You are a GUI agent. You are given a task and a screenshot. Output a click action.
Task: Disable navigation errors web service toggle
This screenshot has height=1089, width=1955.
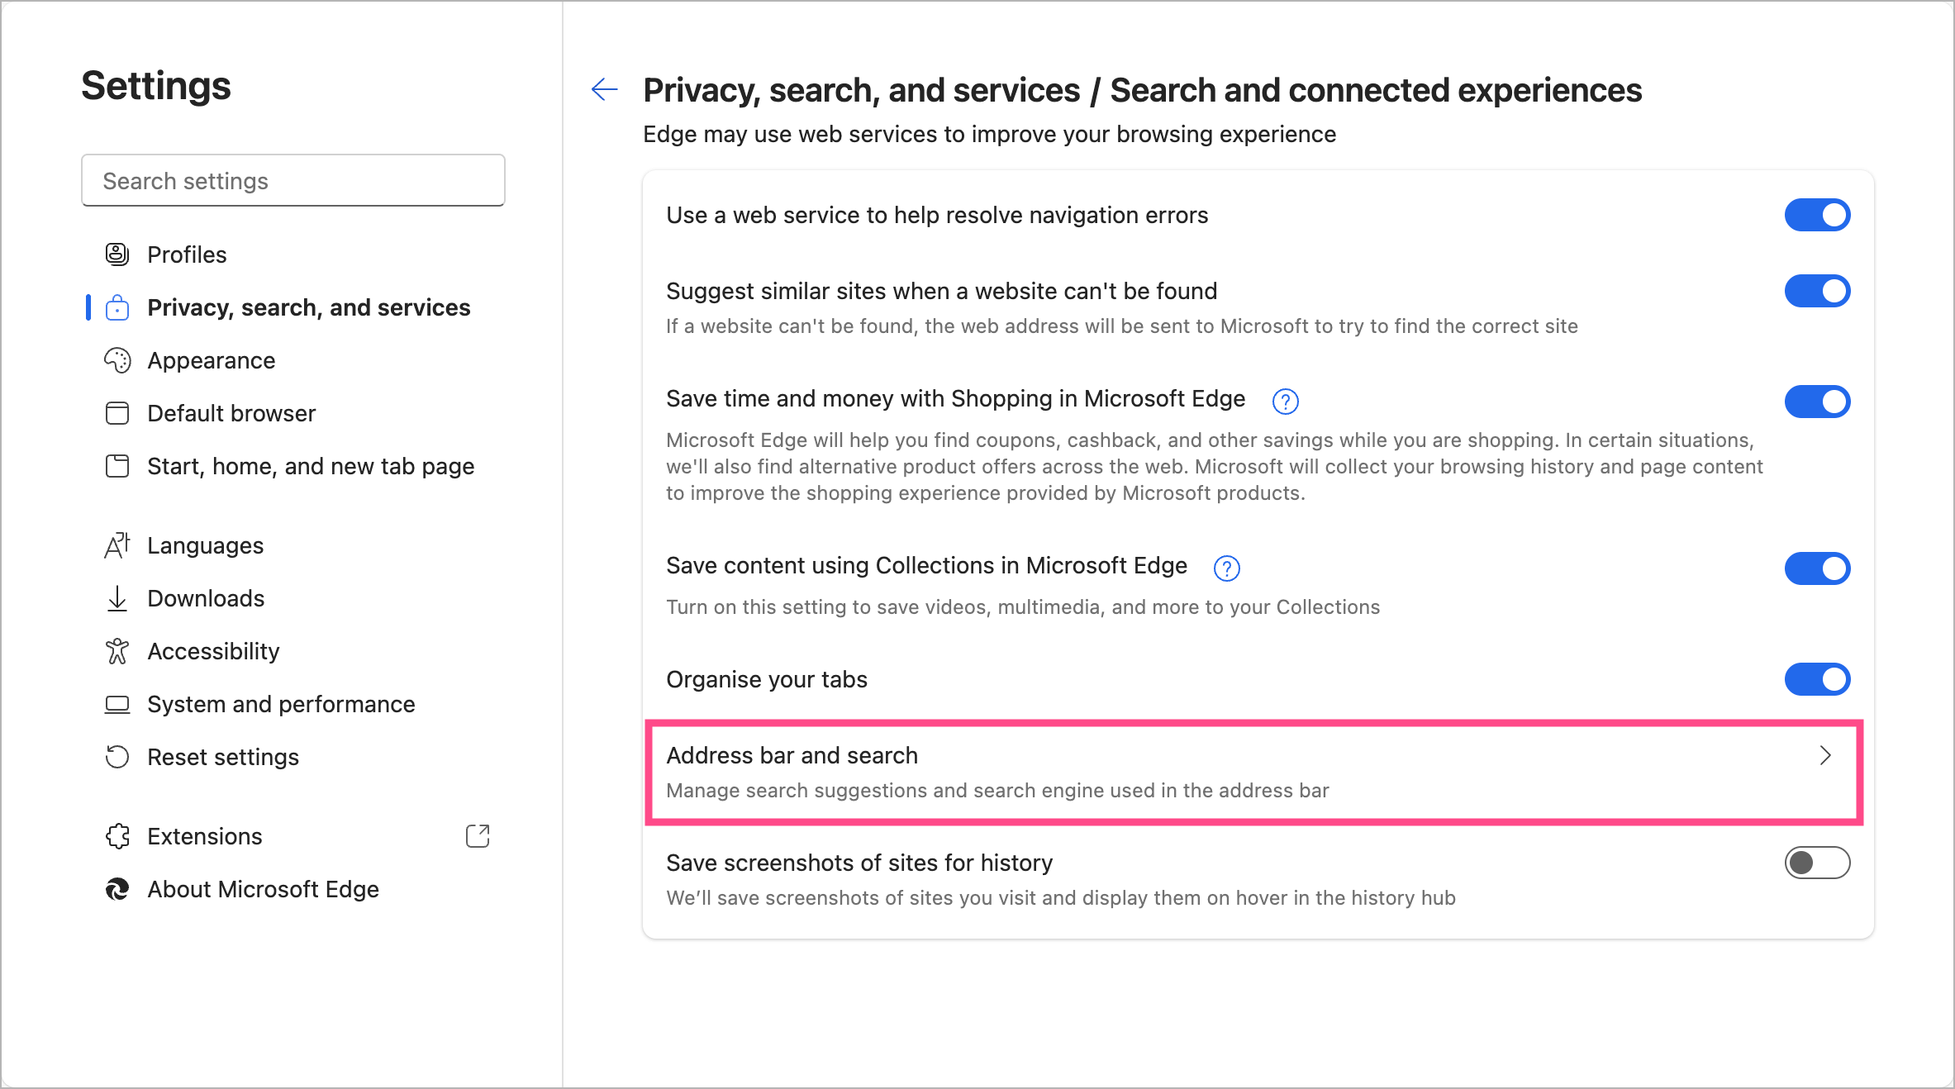pyautogui.click(x=1816, y=215)
